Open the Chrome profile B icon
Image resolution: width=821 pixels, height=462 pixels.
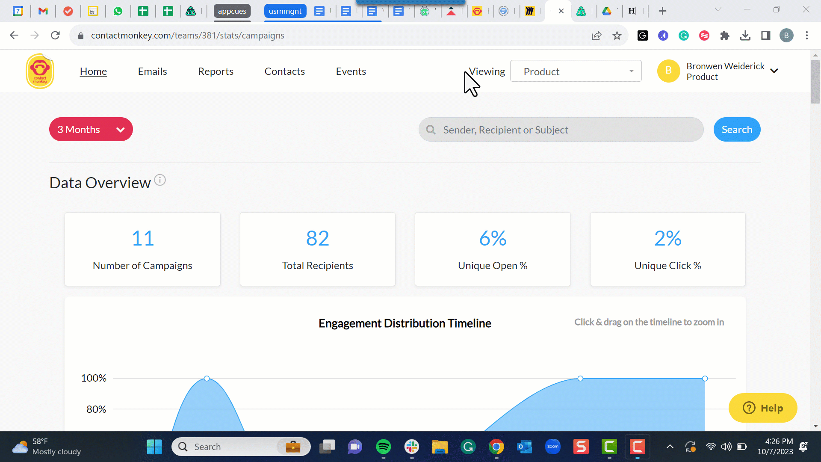(786, 36)
